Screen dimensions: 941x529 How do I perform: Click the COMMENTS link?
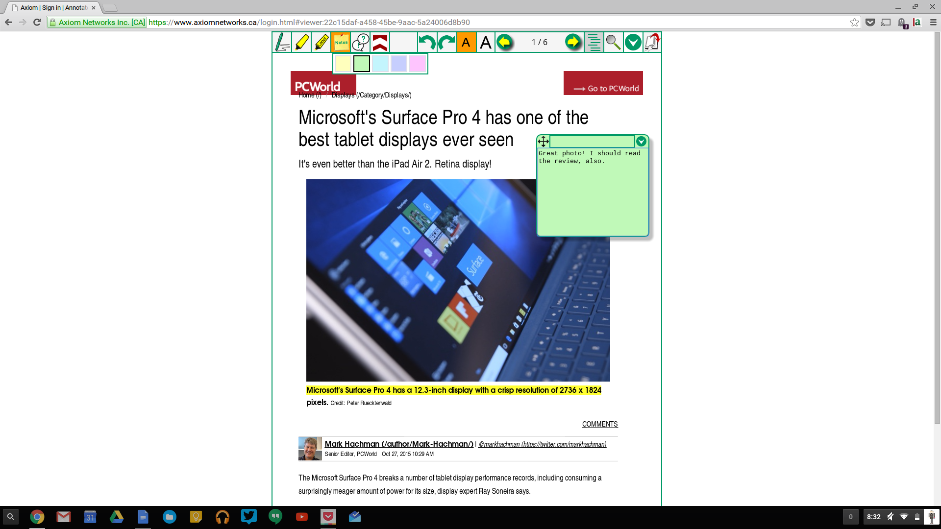click(600, 424)
